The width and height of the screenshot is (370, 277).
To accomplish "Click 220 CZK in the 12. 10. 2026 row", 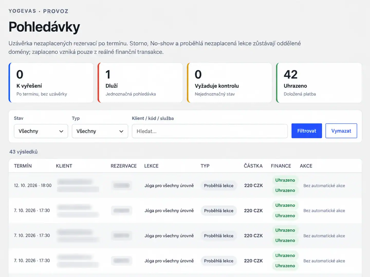I will [253, 185].
